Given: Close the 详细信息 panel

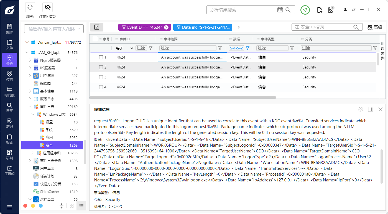Looking at the screenshot, I should pyautogui.click(x=381, y=109).
